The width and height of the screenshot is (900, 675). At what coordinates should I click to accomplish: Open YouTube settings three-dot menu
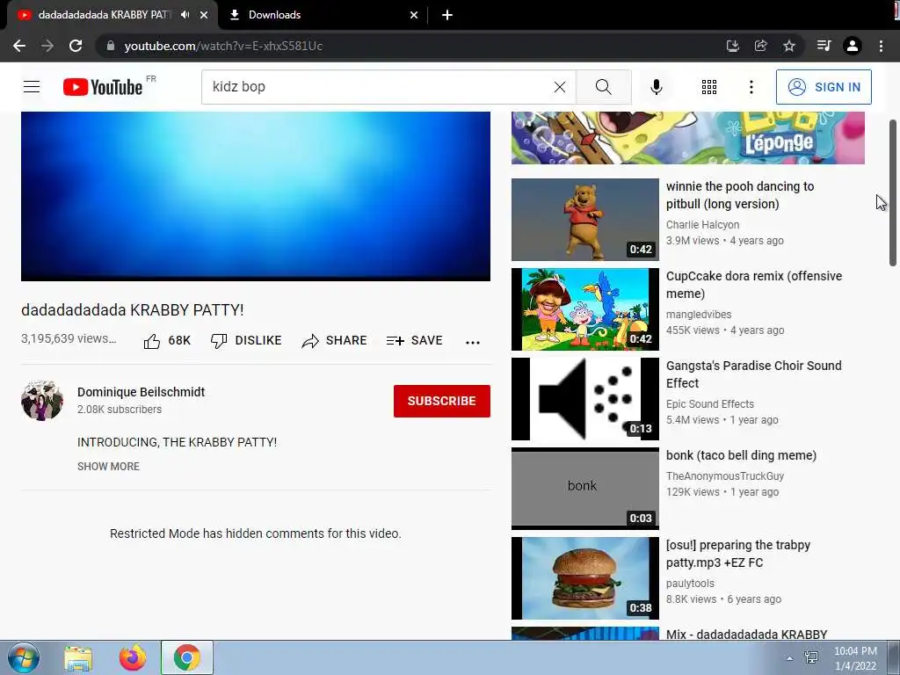click(x=751, y=87)
